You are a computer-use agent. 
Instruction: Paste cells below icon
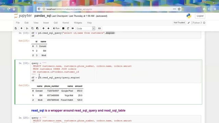pos(37,28)
